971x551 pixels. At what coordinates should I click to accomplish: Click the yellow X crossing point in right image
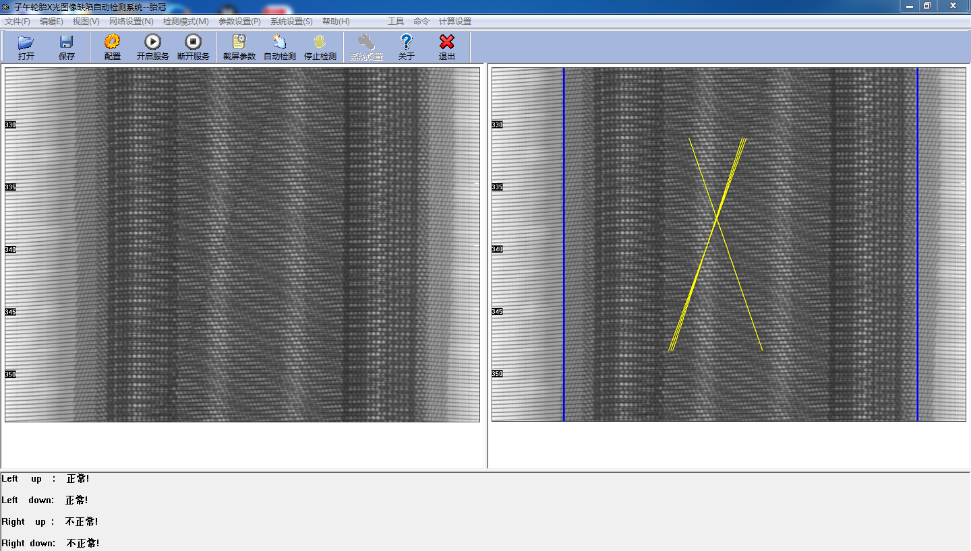pyautogui.click(x=716, y=219)
